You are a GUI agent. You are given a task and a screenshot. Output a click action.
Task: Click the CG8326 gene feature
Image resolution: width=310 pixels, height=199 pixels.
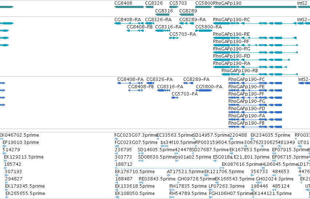click(149, 7)
